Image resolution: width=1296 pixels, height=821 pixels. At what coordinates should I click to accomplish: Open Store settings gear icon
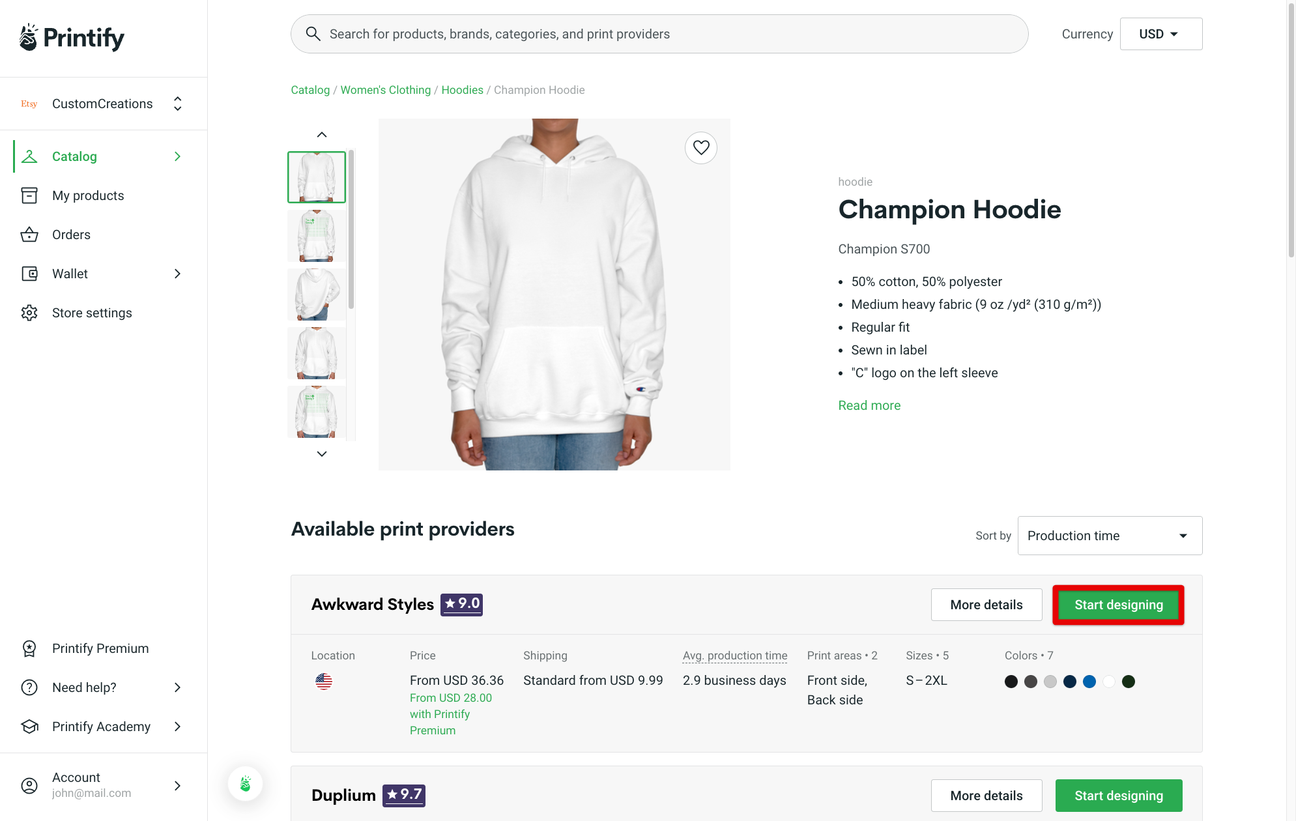[30, 313]
